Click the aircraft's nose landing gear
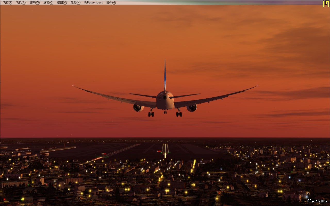 [x=165, y=112]
